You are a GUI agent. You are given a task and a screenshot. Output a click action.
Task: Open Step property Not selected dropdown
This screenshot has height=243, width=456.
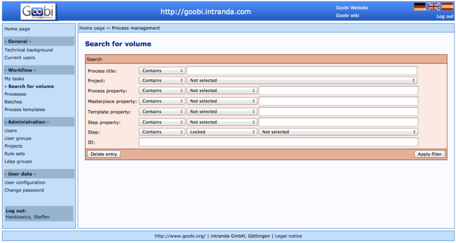[222, 122]
